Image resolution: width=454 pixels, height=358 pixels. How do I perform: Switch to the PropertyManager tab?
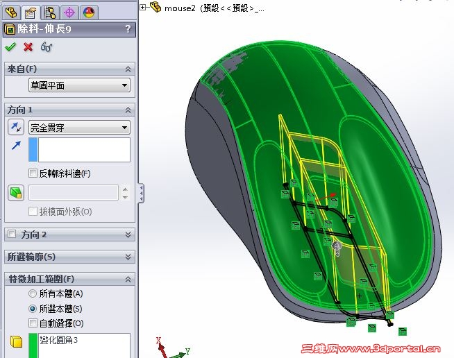(x=31, y=12)
